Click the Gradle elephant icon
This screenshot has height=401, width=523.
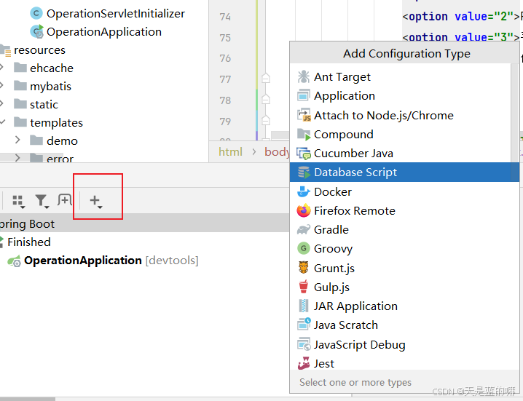[304, 230]
